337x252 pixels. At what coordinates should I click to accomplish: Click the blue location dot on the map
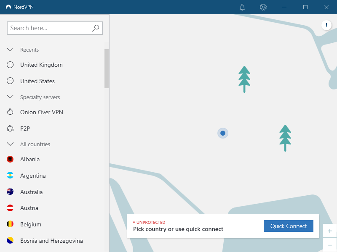tap(223, 133)
